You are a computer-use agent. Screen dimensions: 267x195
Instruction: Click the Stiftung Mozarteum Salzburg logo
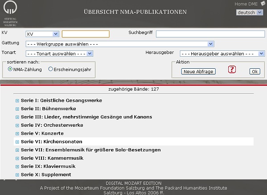pos(10,13)
